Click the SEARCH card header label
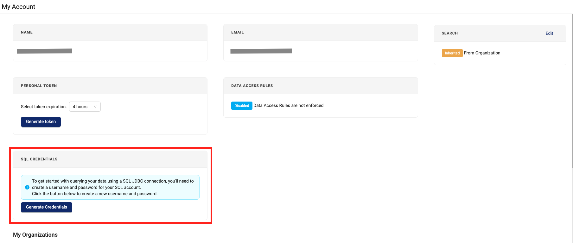The height and width of the screenshot is (243, 573). 450,33
